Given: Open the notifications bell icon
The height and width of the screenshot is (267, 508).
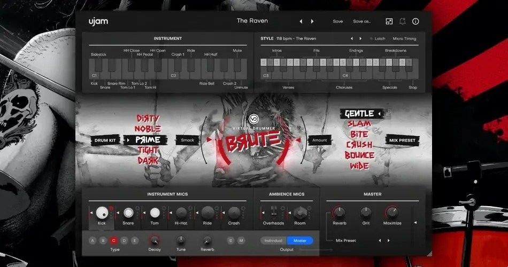Looking at the screenshot, I should click(402, 21).
